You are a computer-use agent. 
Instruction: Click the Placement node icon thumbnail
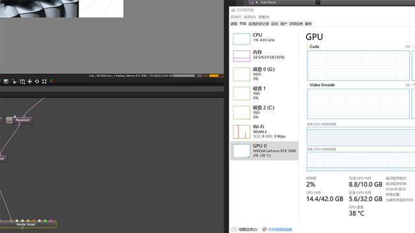pyautogui.click(x=9, y=120)
